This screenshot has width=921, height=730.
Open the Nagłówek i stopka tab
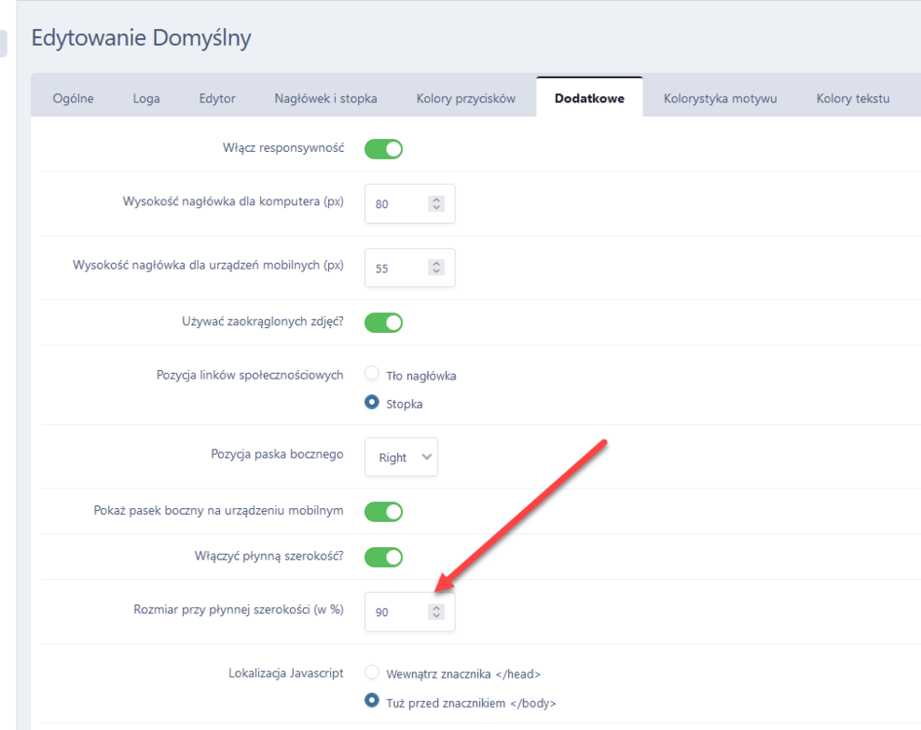tap(325, 98)
